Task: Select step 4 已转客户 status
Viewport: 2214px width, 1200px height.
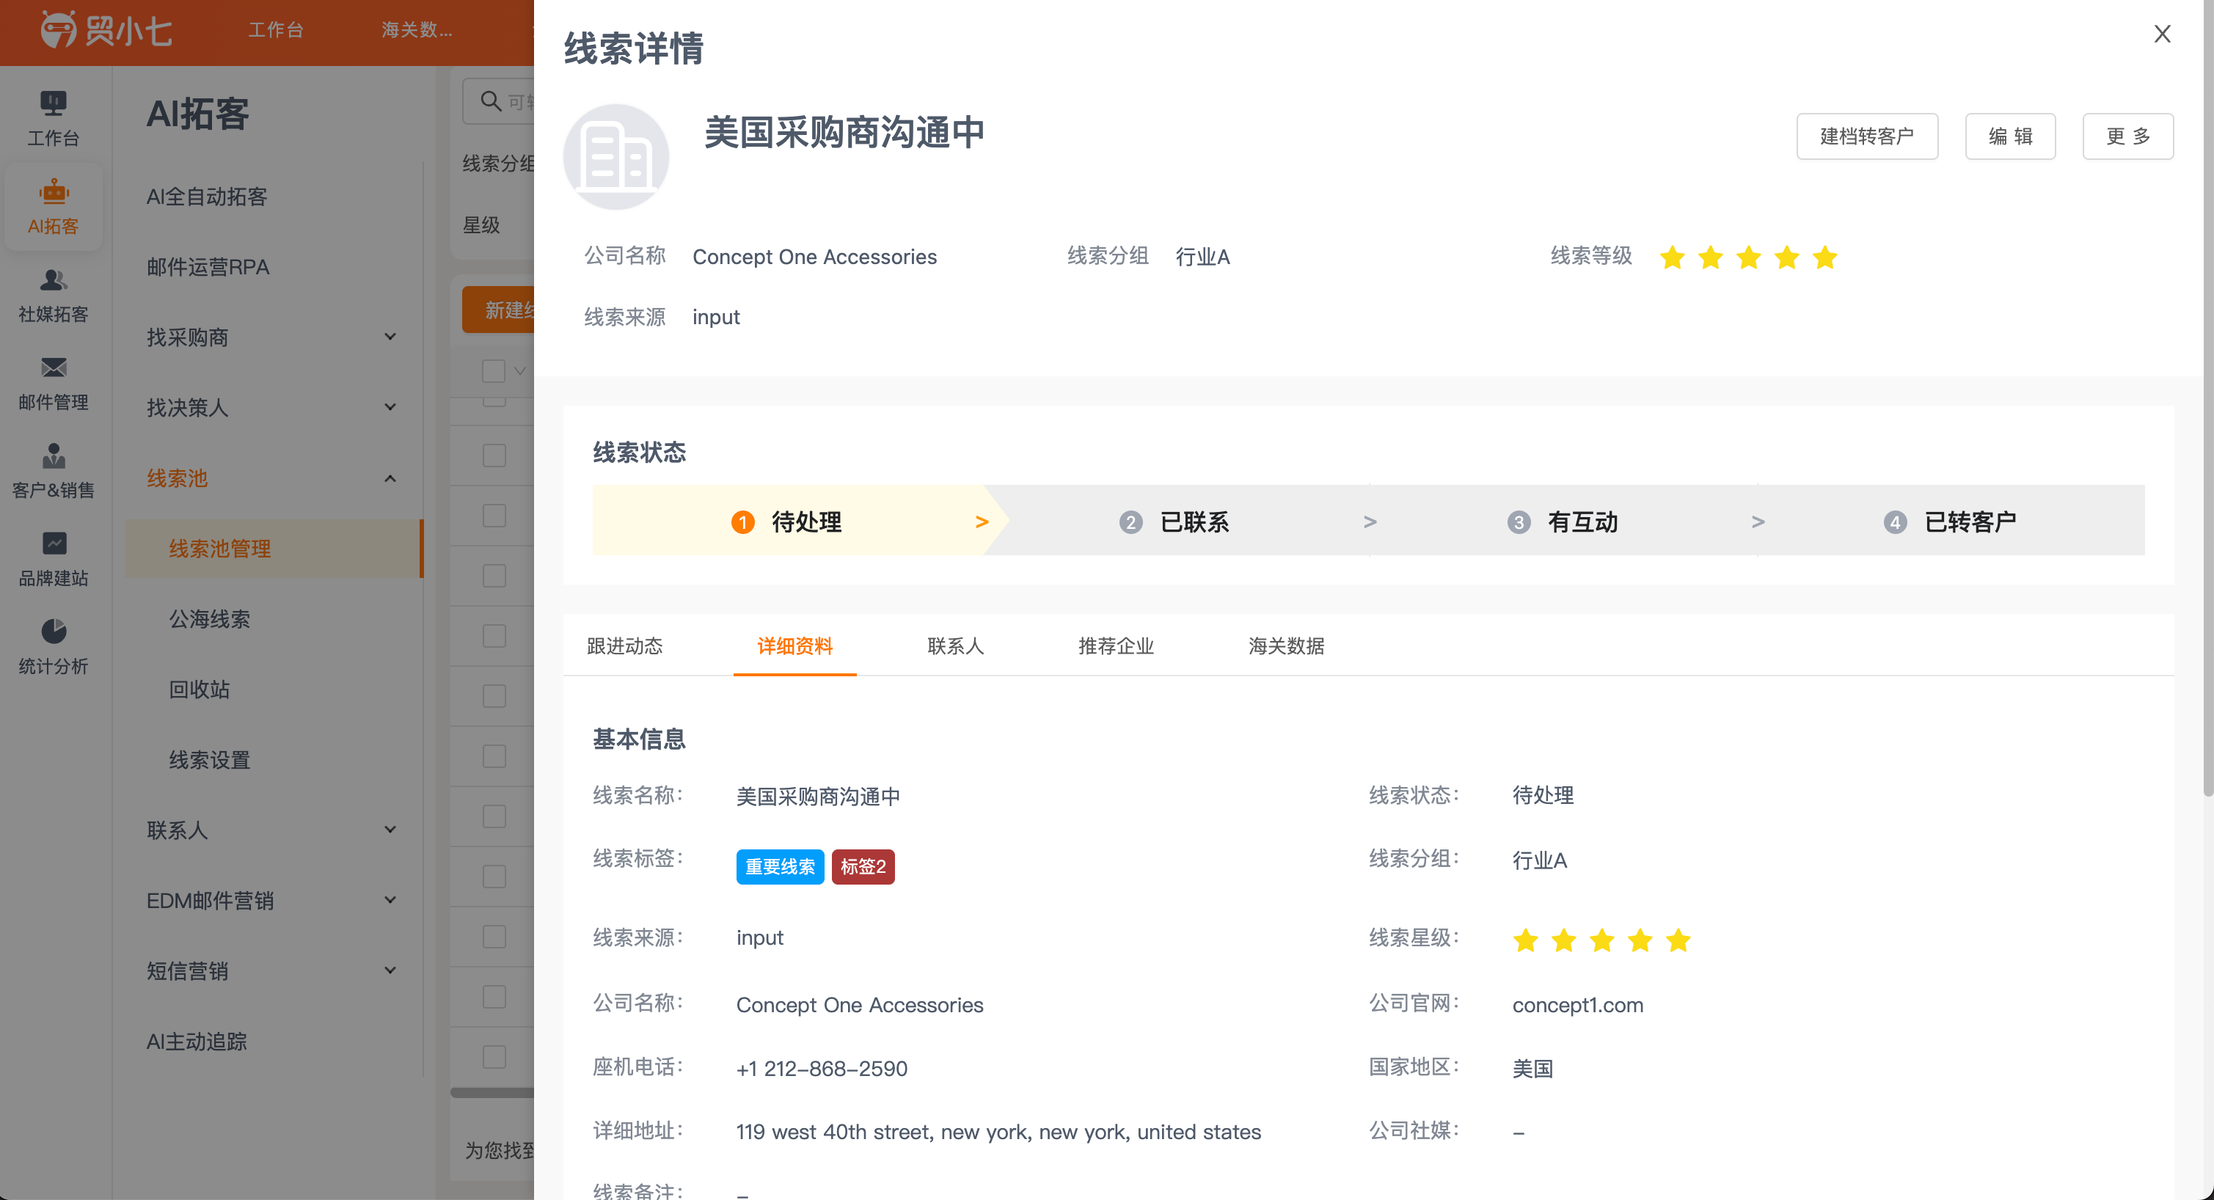Action: tap(1949, 521)
